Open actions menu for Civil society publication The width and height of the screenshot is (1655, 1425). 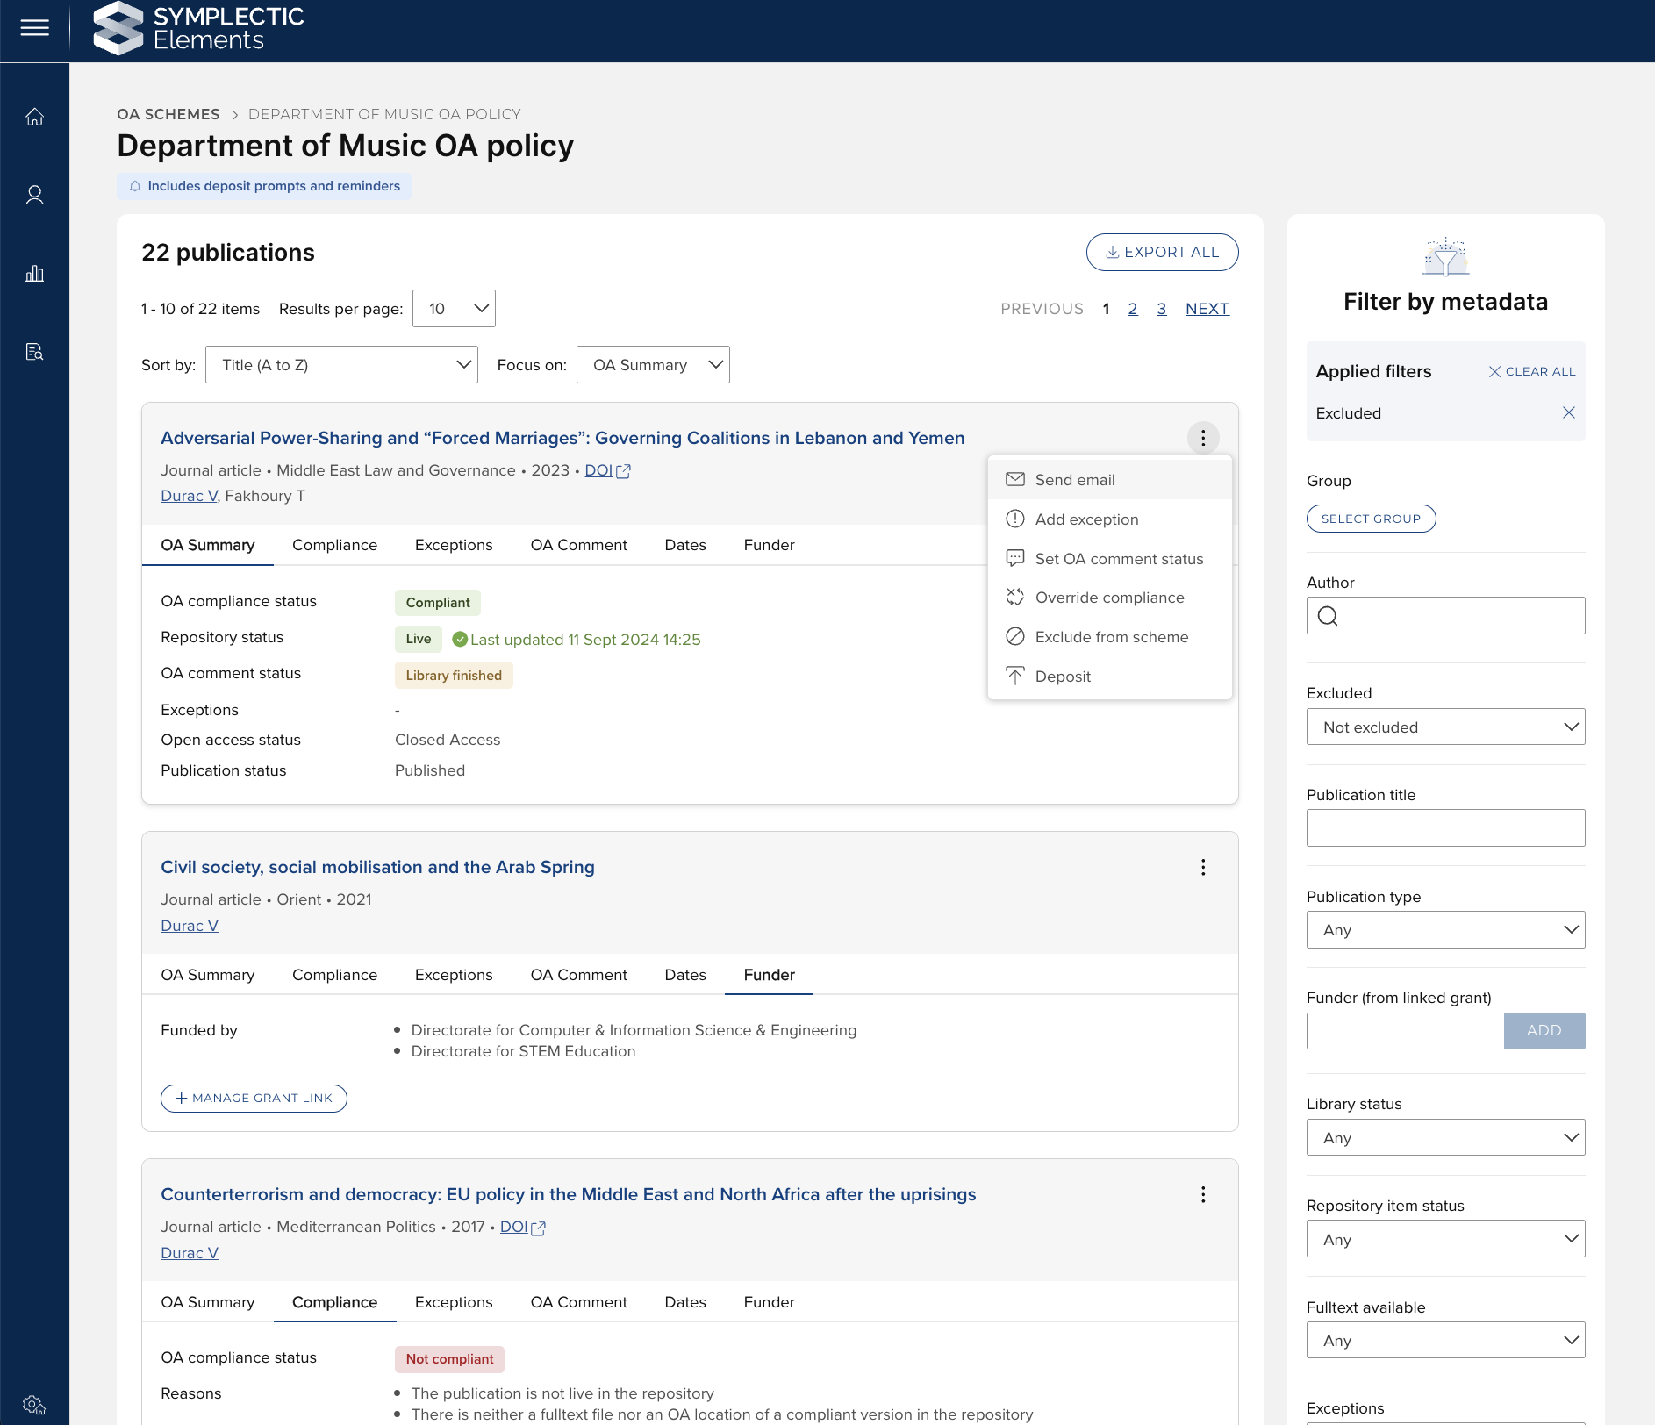1203,867
